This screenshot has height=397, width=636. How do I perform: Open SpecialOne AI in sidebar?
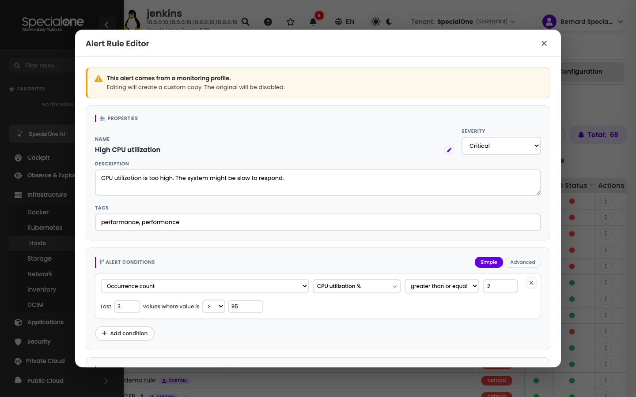(x=42, y=134)
